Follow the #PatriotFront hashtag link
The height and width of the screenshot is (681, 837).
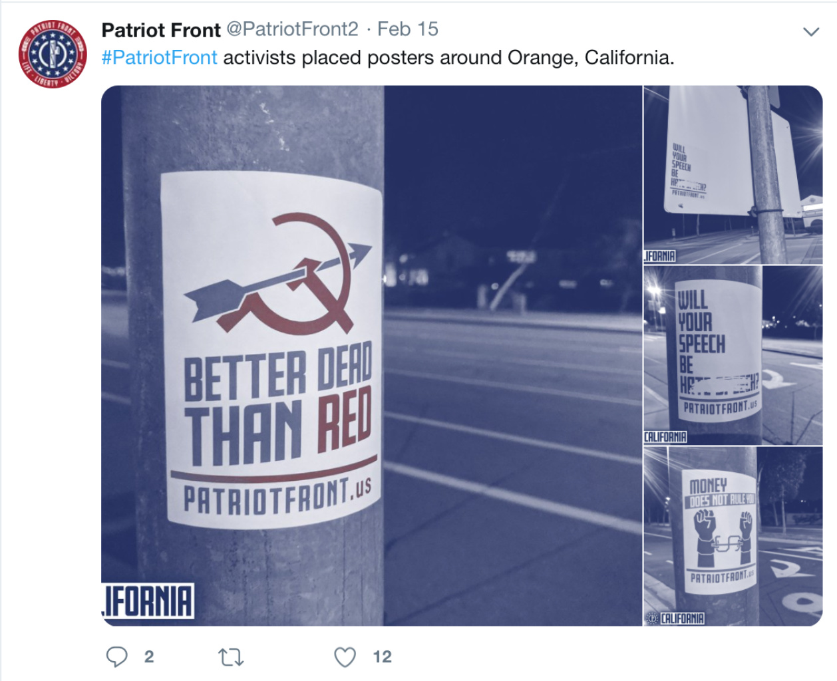[x=160, y=58]
